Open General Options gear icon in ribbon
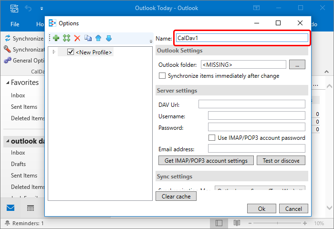Image resolution: width=334 pixels, height=229 pixels. click(x=8, y=60)
